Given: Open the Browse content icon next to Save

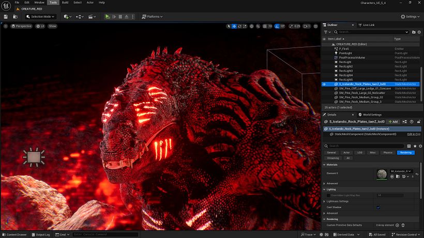Looking at the screenshot, I should [x=16, y=17].
